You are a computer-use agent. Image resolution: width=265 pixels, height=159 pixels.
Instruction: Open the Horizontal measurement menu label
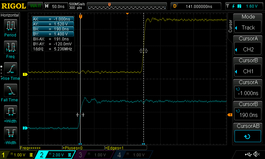pyautogui.click(x=10, y=15)
